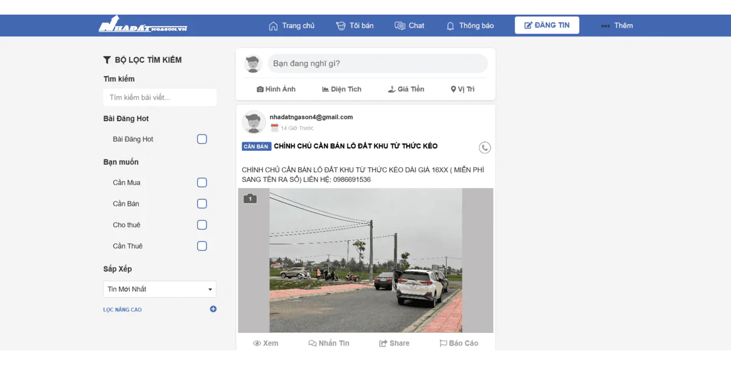The width and height of the screenshot is (731, 365).
Task: Click the nhadatngason.vn logo
Action: click(143, 25)
